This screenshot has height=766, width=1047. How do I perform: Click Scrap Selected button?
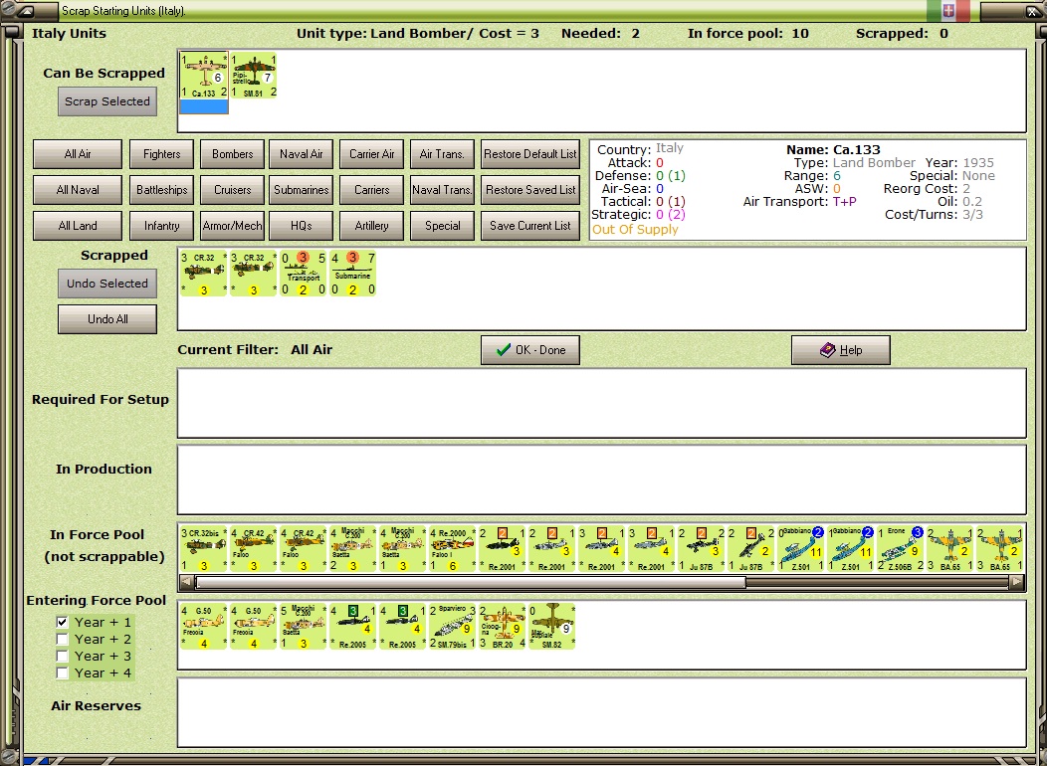[x=107, y=101]
